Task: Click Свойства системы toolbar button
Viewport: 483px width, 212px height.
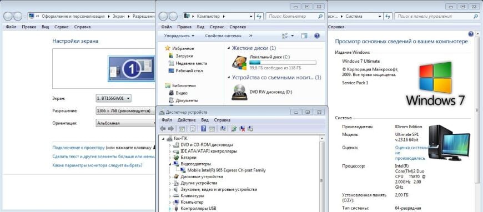Action: [x=223, y=36]
